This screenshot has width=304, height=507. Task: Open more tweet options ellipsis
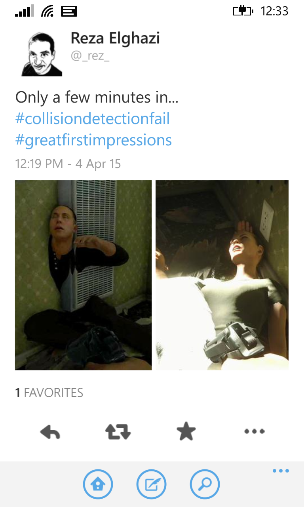[x=254, y=431]
